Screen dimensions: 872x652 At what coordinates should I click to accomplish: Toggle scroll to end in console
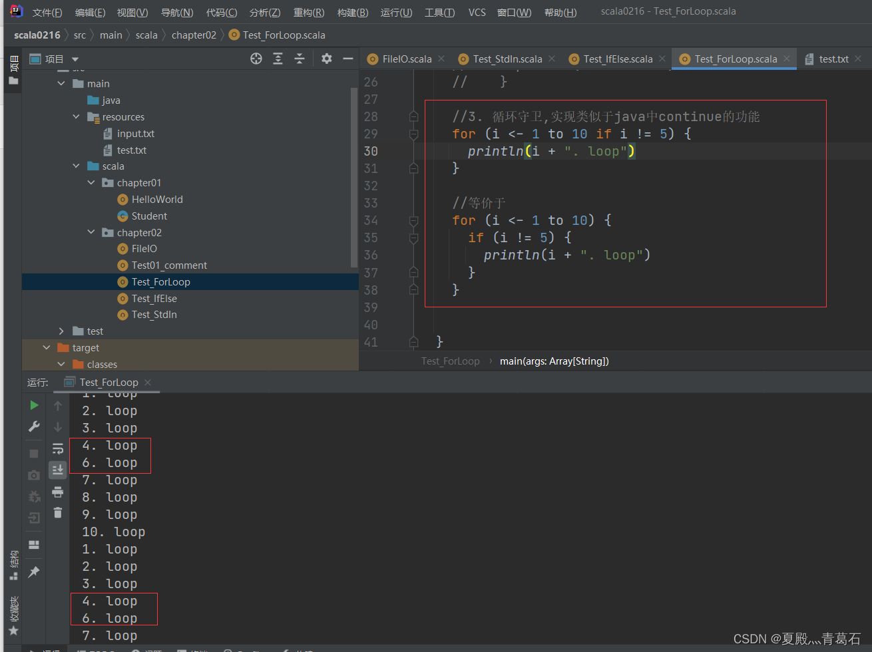click(x=58, y=470)
